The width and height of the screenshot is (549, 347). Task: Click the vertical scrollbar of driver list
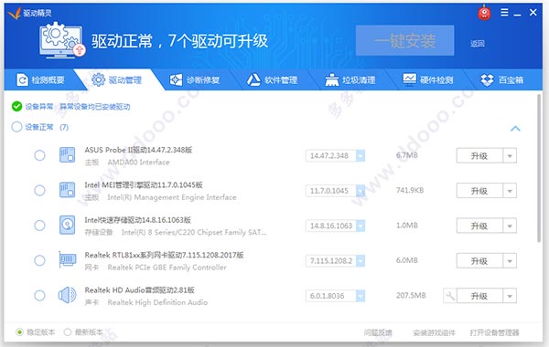tap(540, 168)
